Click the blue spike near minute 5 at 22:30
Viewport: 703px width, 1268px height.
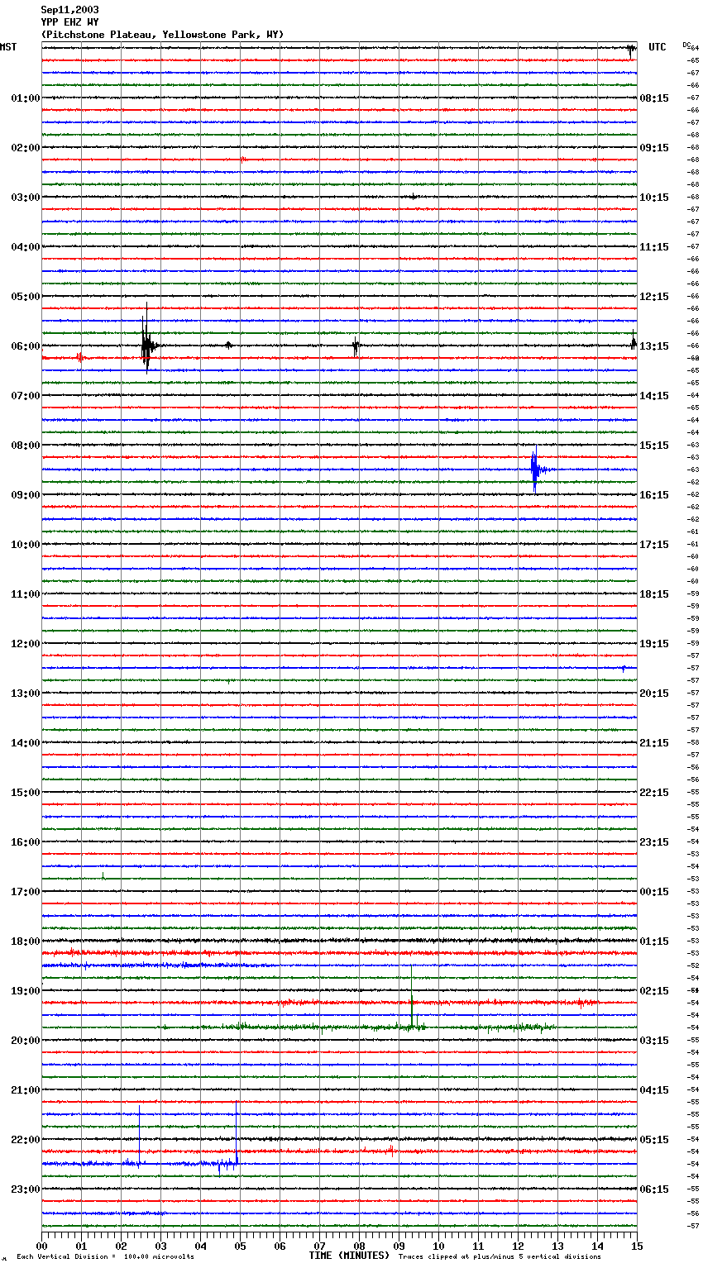237,1134
